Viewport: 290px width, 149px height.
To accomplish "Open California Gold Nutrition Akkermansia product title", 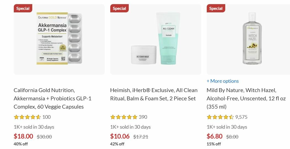I will (52, 98).
